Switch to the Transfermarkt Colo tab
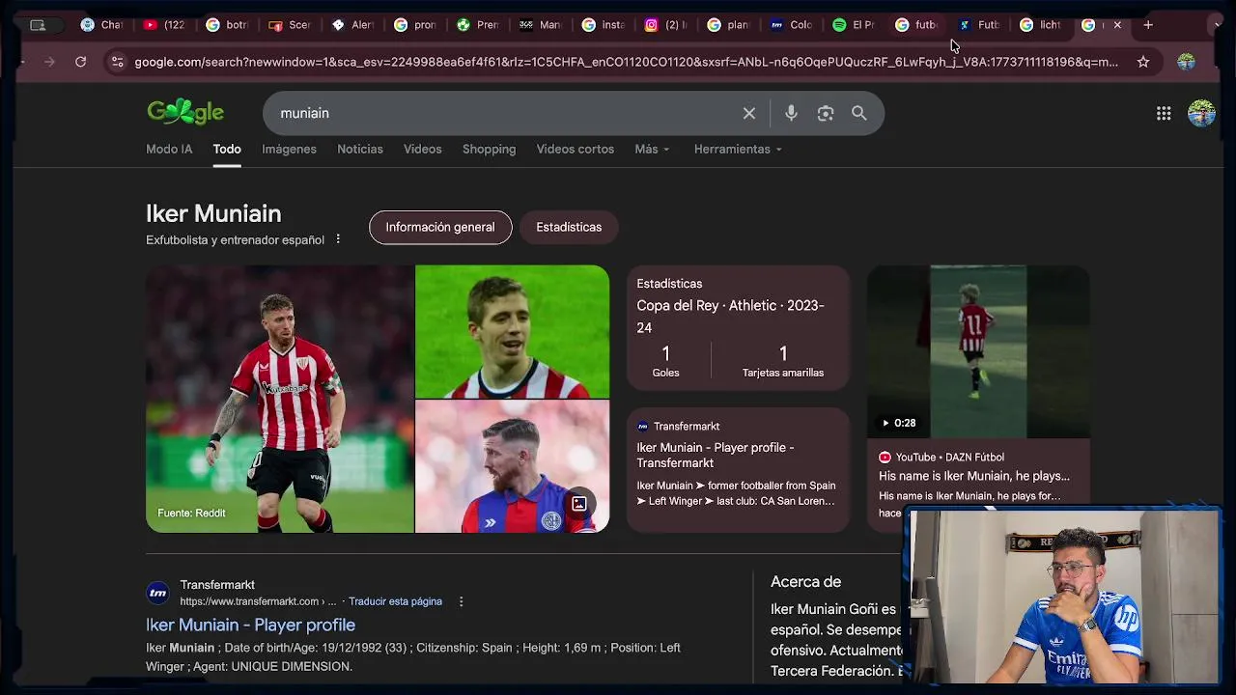 click(791, 25)
